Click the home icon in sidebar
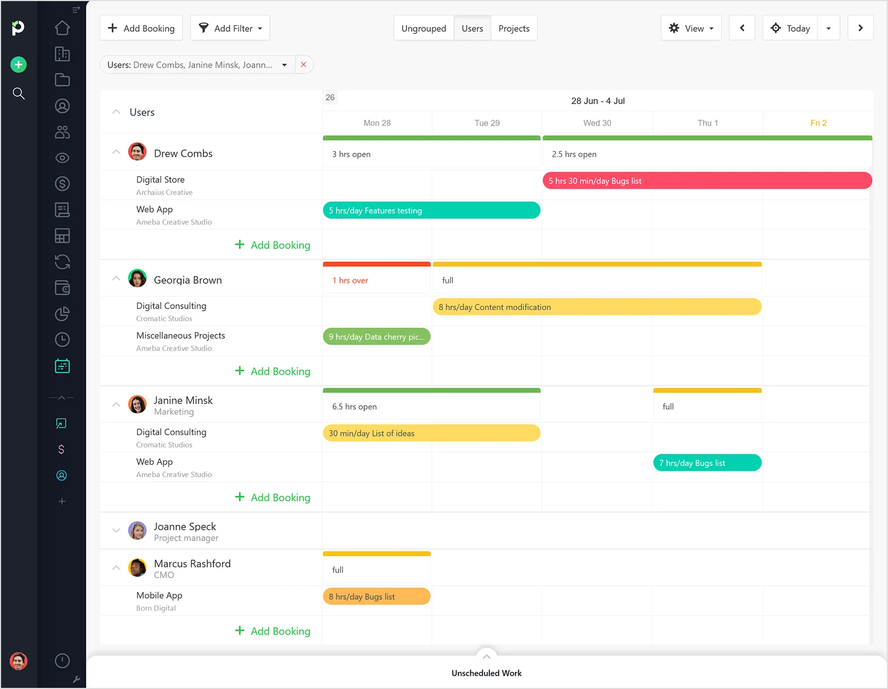 point(62,28)
